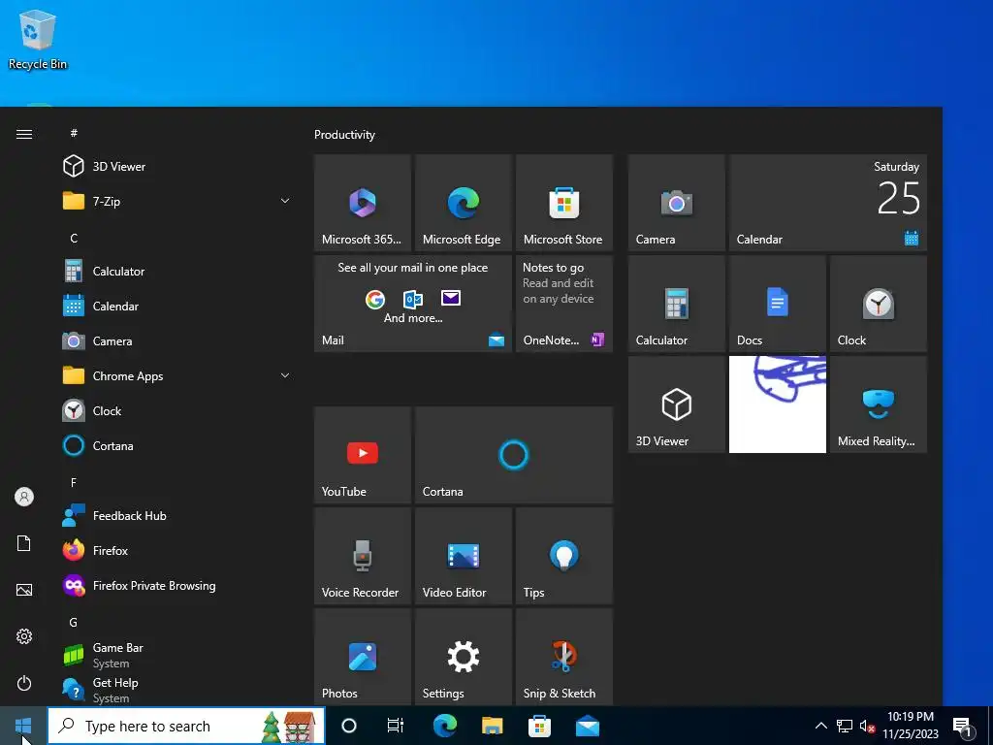Screen dimensions: 993x745
Task: Click the Camera tile
Action: coord(676,203)
